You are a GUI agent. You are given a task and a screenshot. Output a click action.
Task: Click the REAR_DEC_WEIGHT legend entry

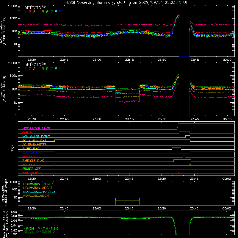[x=37, y=196]
